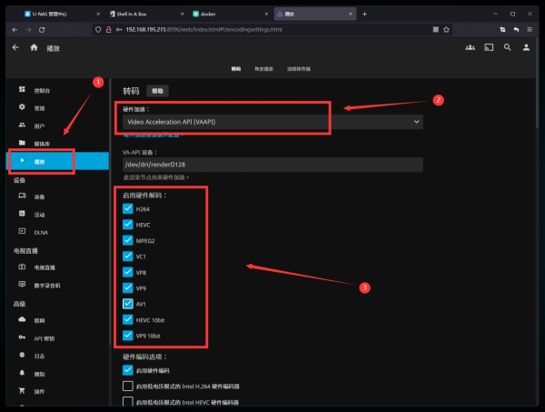Open the search icon in header

508,47
